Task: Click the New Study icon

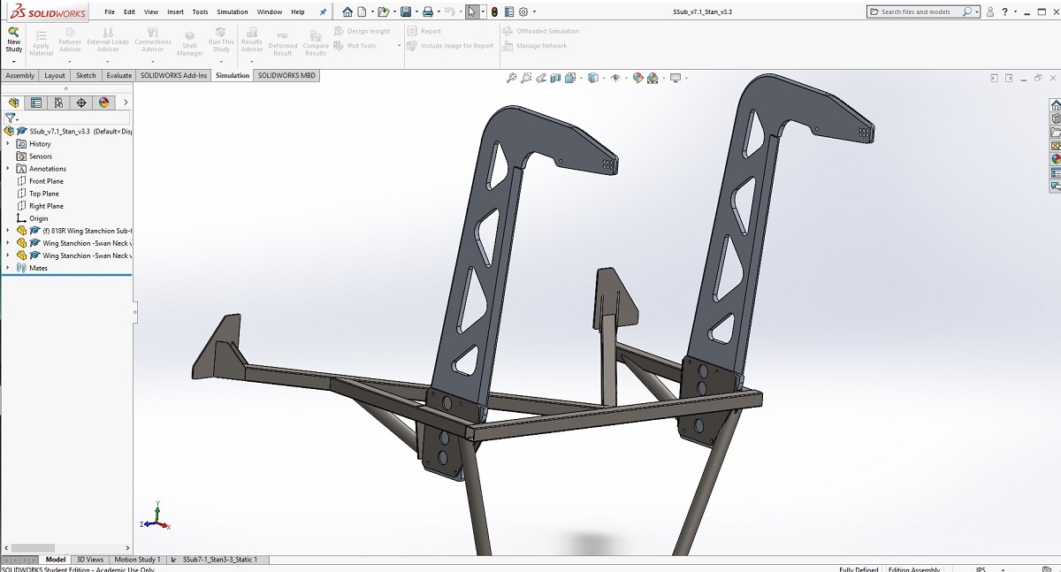Action: (13, 31)
